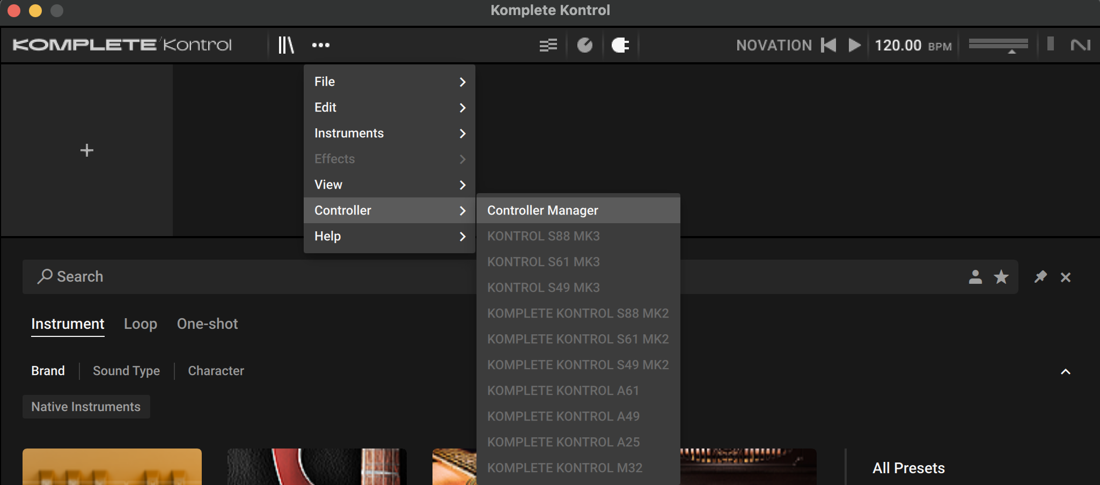Switch to the Instrument tab
Image resolution: width=1100 pixels, height=485 pixels.
pyautogui.click(x=68, y=324)
